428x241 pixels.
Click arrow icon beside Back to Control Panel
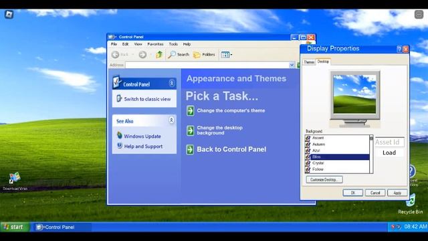click(190, 149)
